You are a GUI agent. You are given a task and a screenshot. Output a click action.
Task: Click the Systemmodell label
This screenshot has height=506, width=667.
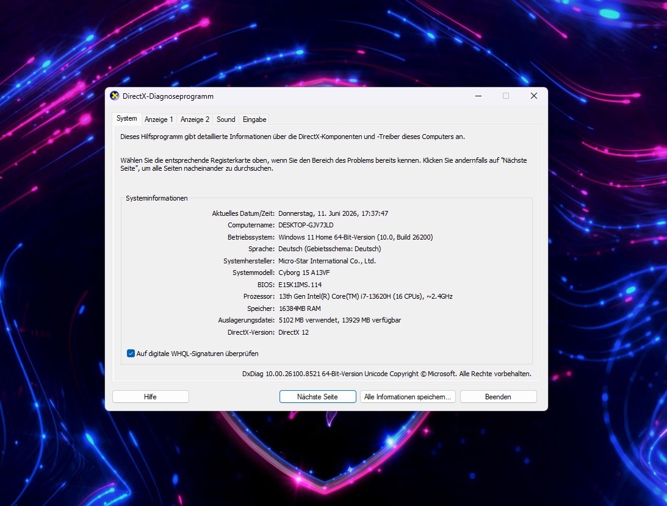(254, 273)
